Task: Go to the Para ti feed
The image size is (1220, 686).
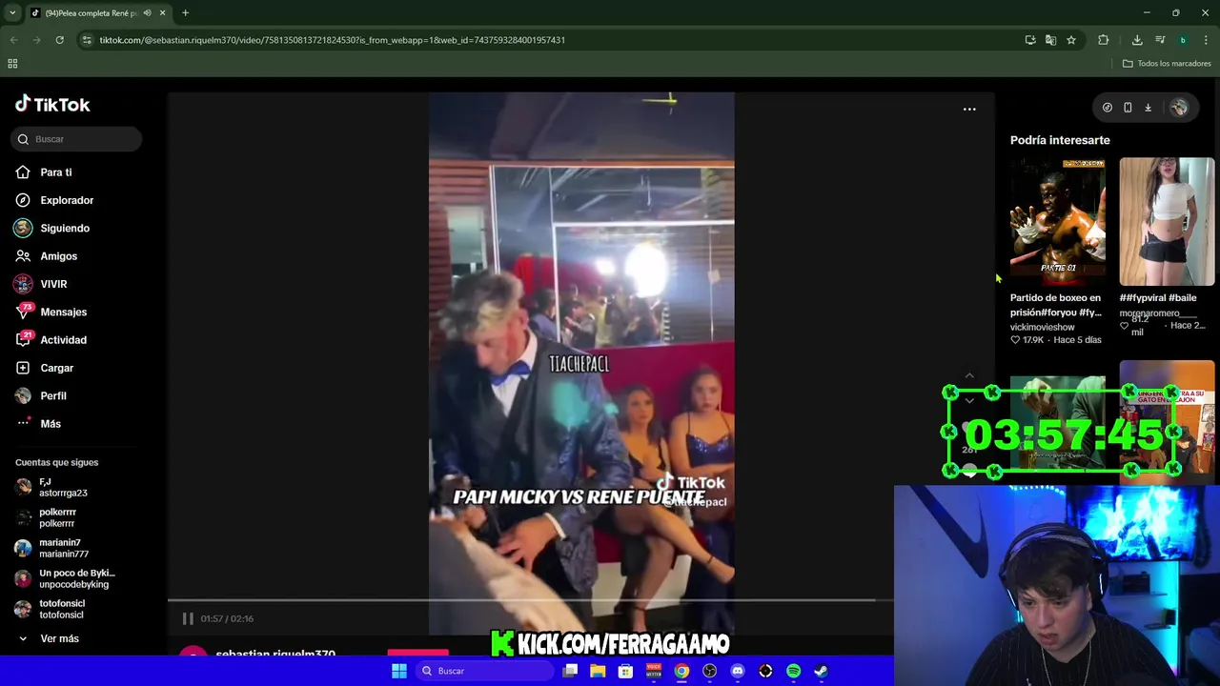Action: [x=55, y=172]
